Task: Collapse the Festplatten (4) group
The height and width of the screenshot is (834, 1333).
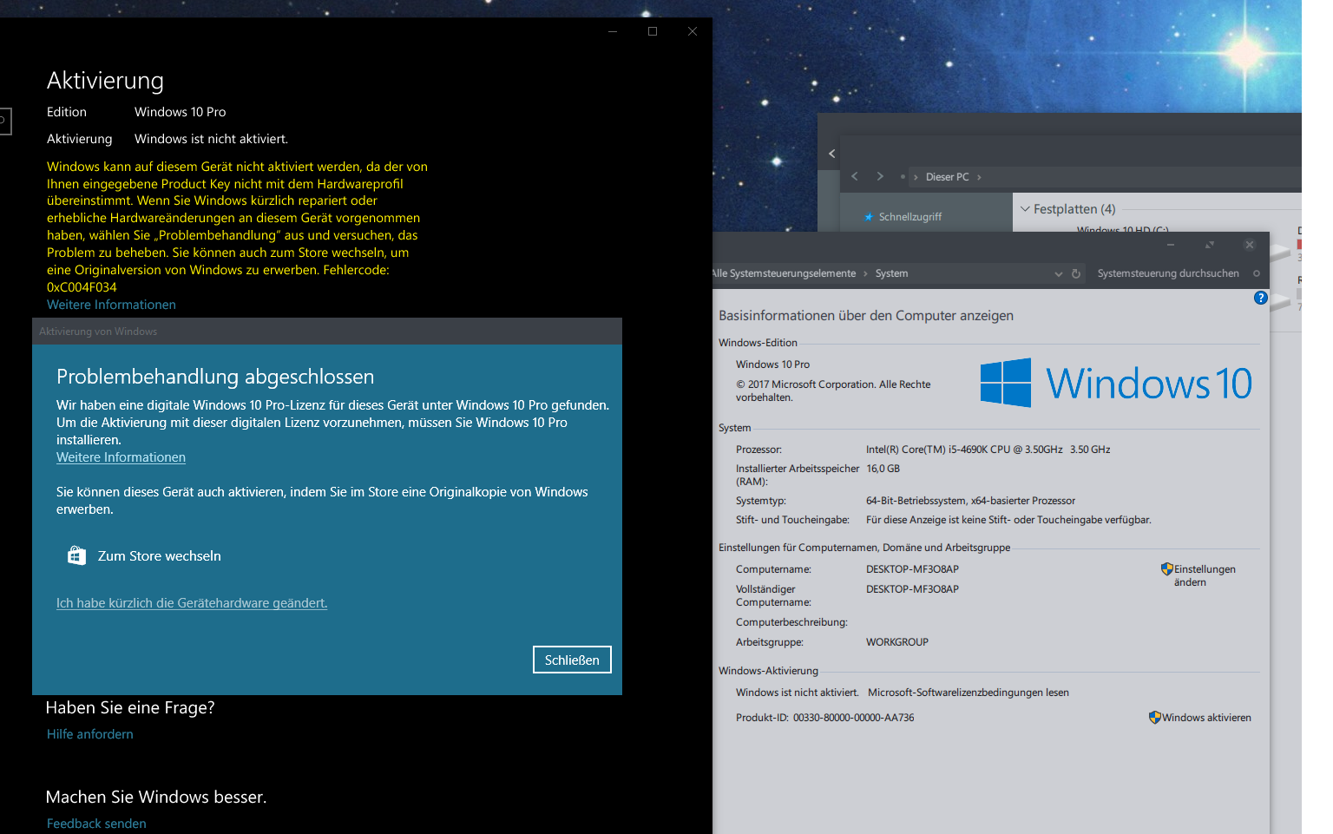Action: [1025, 209]
